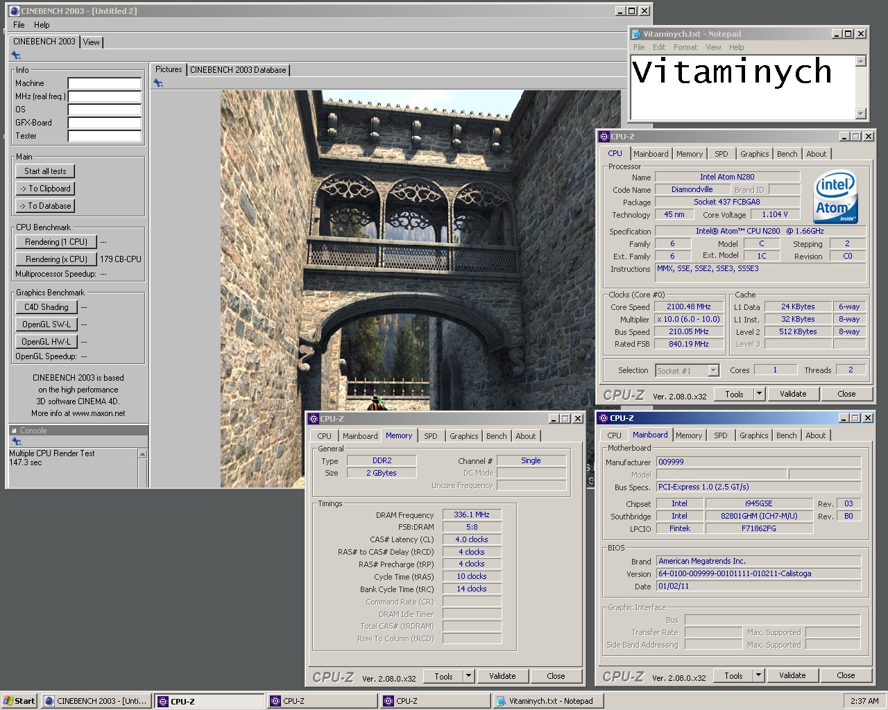This screenshot has width=888, height=710.
Task: Select the Pictures tab
Action: click(x=169, y=69)
